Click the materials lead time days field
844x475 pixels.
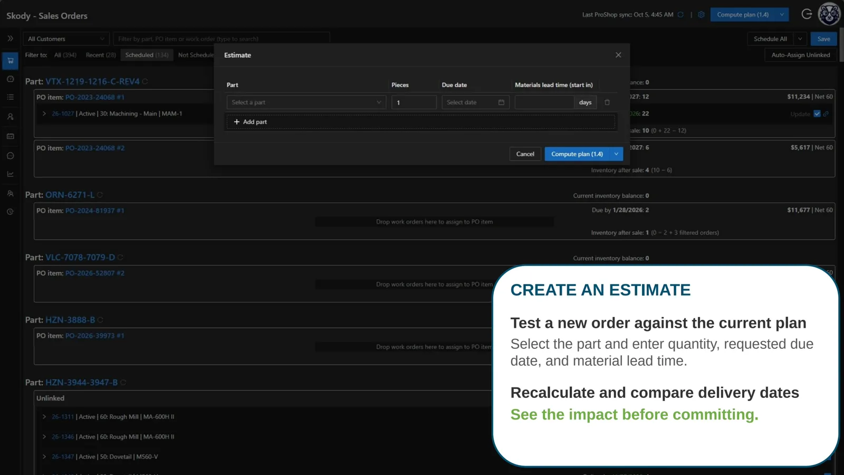coord(544,102)
